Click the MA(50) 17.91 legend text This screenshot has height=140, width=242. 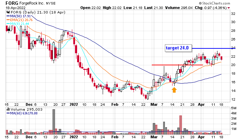[20, 16]
